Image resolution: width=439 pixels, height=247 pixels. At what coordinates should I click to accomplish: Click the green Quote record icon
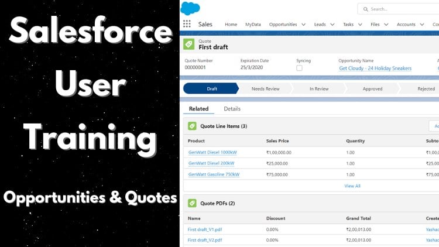coord(188,44)
